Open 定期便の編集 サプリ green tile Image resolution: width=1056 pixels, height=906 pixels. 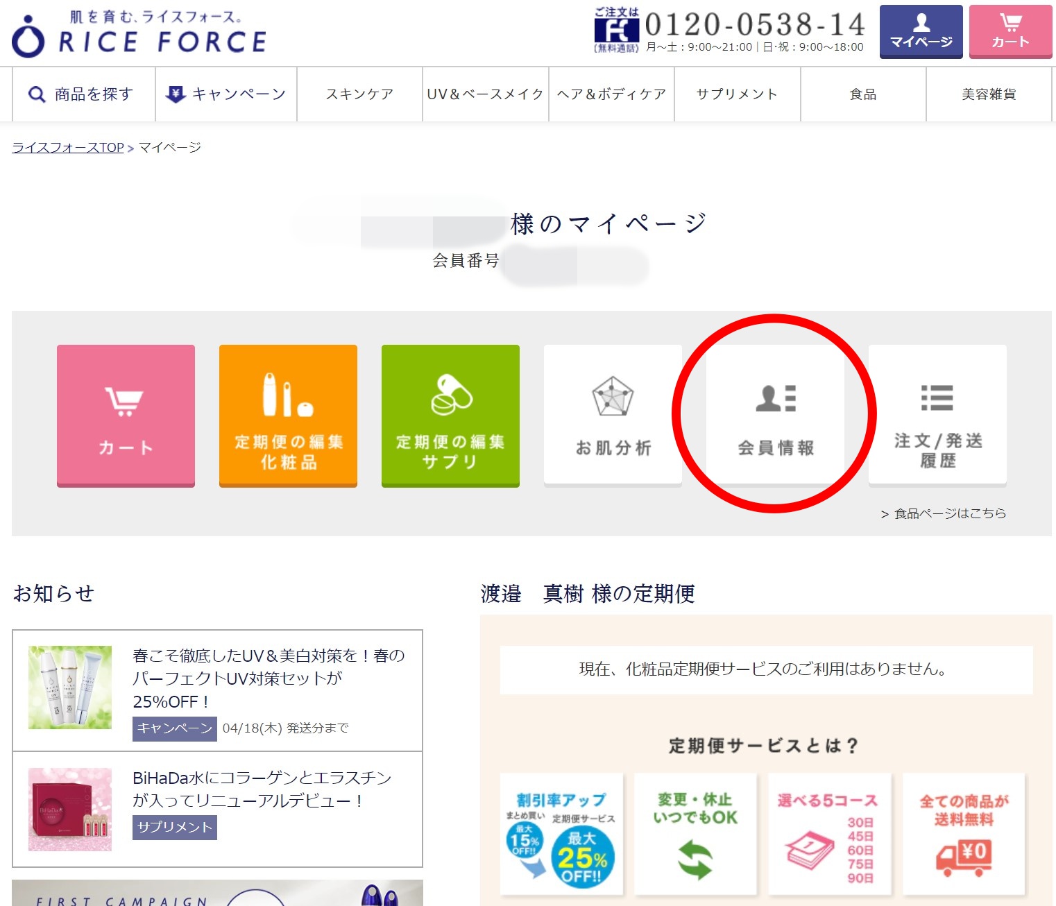click(450, 416)
